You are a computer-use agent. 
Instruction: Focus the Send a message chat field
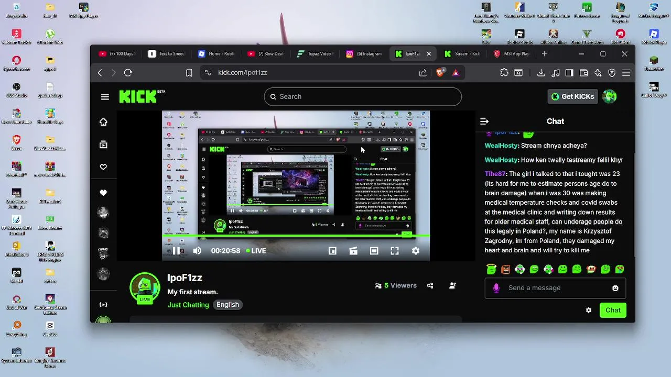(555, 287)
